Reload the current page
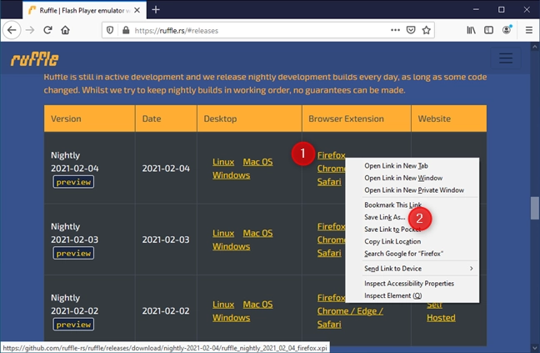Viewport: 540px width, 353px height. click(47, 30)
